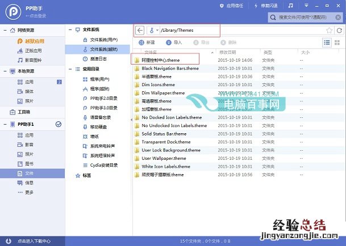Open 崩溃日志 item
Screen dimensions: 346x246
coord(95,59)
